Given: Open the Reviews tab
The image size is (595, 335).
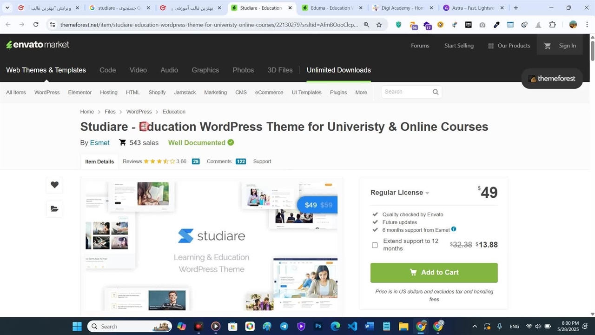Looking at the screenshot, I should point(132,161).
